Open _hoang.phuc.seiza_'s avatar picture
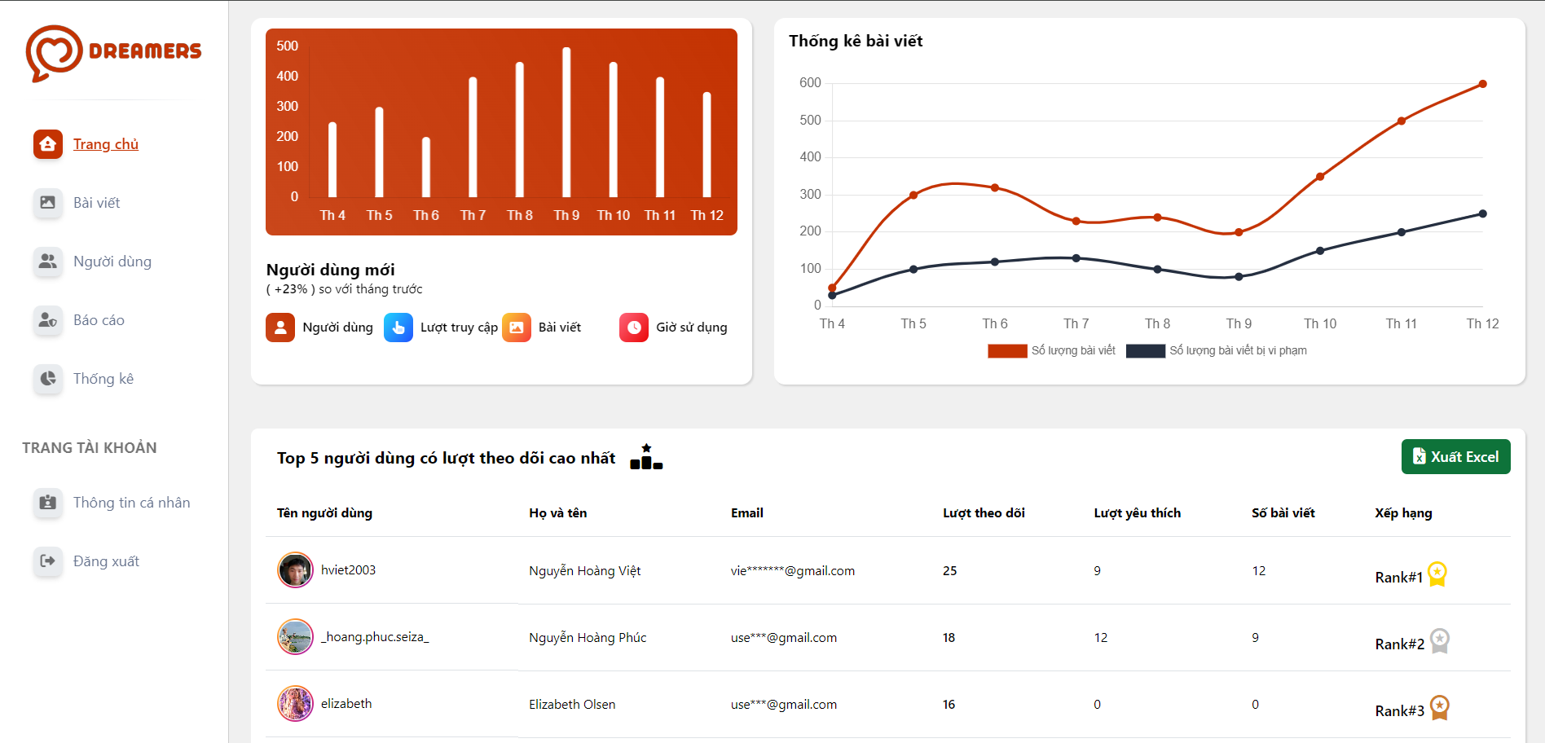Screen dimensions: 1545x743 [x=295, y=637]
